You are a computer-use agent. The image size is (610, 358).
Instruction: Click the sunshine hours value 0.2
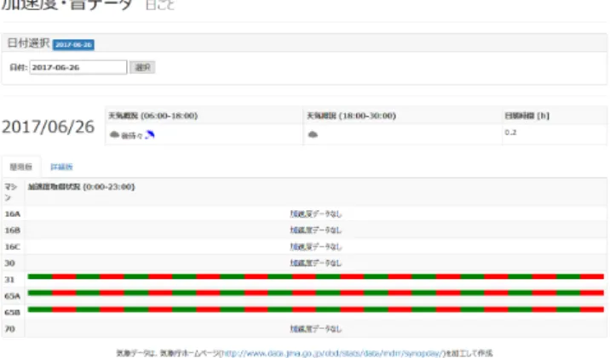pos(510,133)
